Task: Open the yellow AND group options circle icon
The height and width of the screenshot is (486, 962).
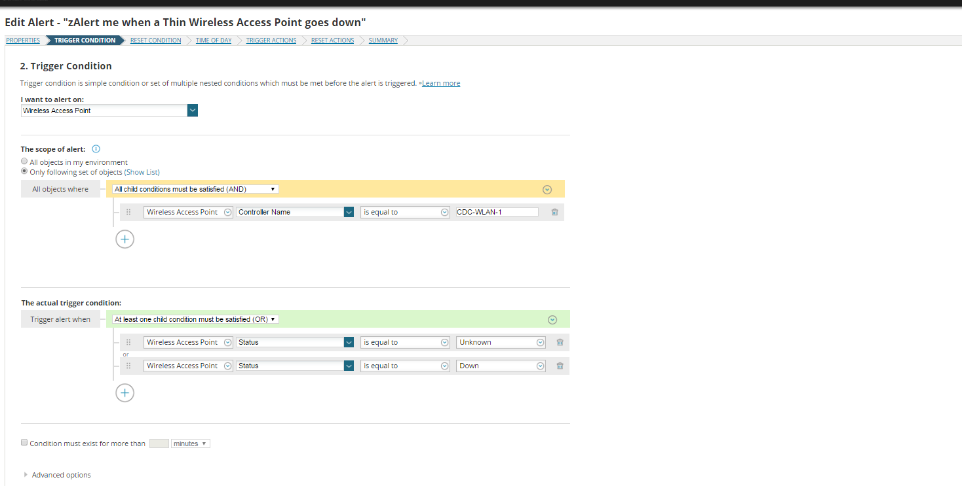Action: tap(547, 190)
